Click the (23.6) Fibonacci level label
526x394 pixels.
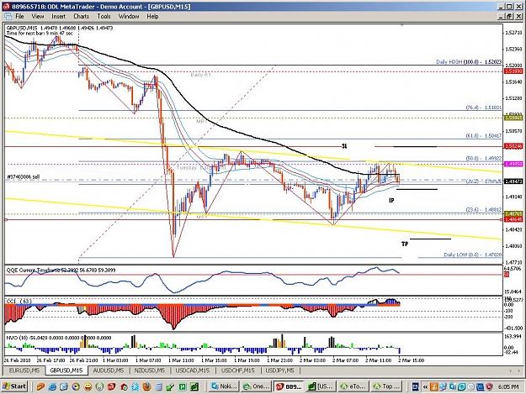[x=483, y=209]
